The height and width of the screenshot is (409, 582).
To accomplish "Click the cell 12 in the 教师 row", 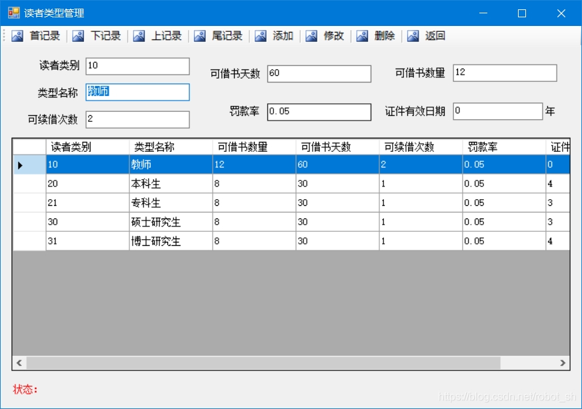I will (x=254, y=165).
